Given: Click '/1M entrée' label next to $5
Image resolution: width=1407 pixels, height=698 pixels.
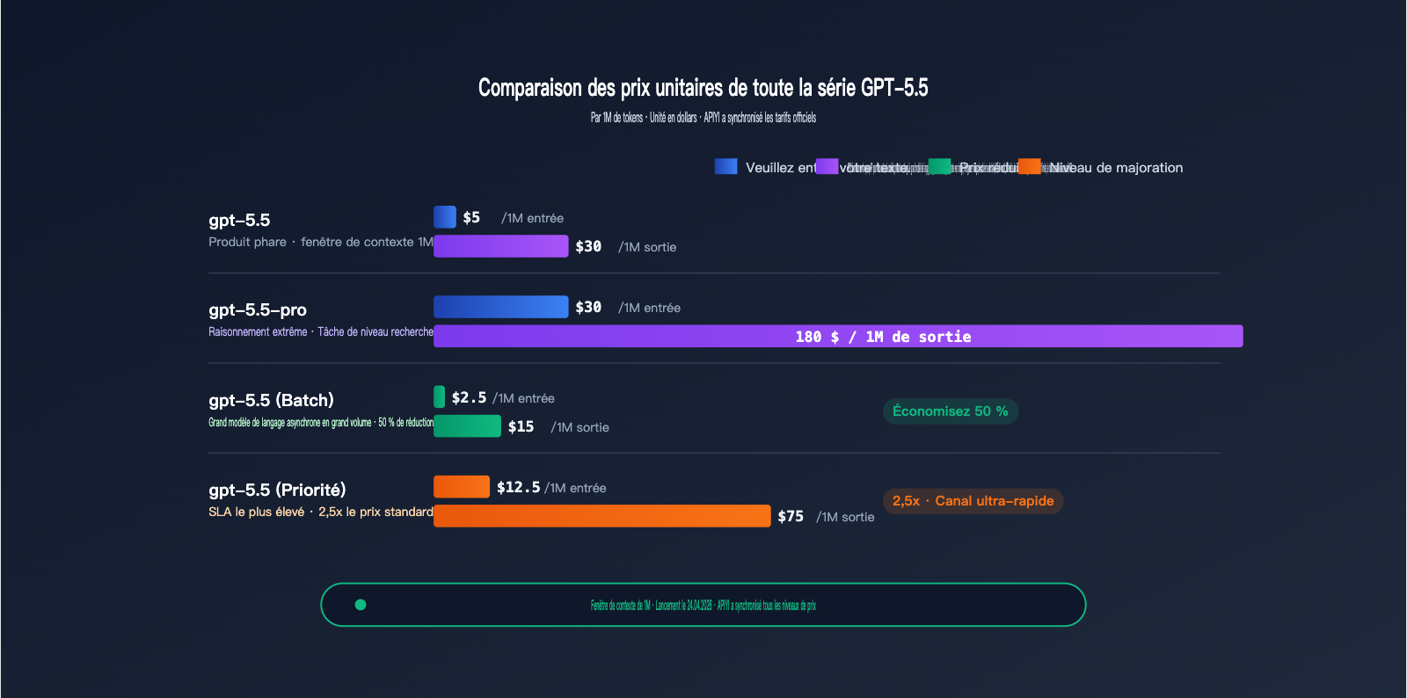Looking at the screenshot, I should (532, 218).
